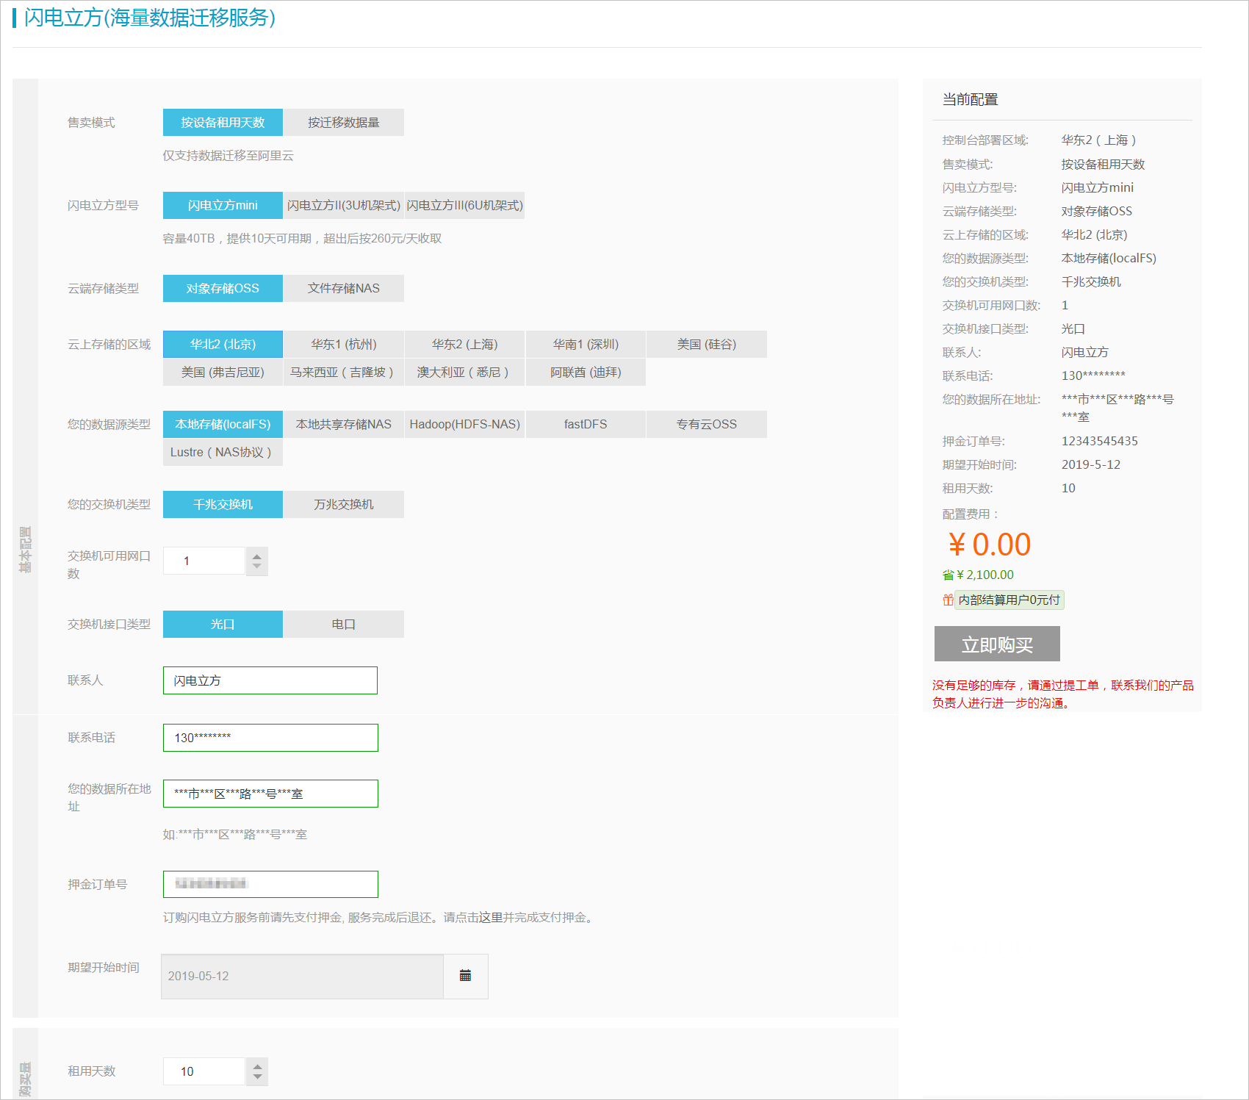
Task: Choose 万兆交换机 switch type
Action: (x=344, y=505)
